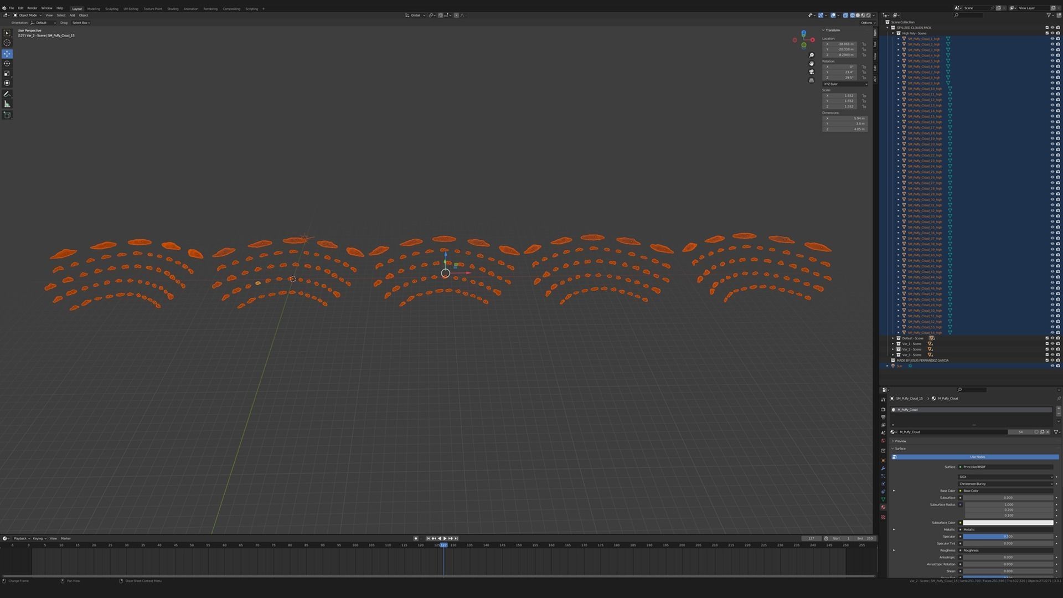Expand the Preview panel in material properties
Screen dimensions: 1063x598
(x=901, y=441)
